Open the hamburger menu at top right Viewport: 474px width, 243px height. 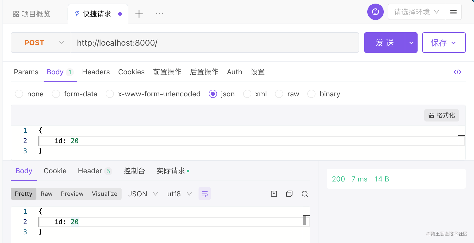pos(453,12)
